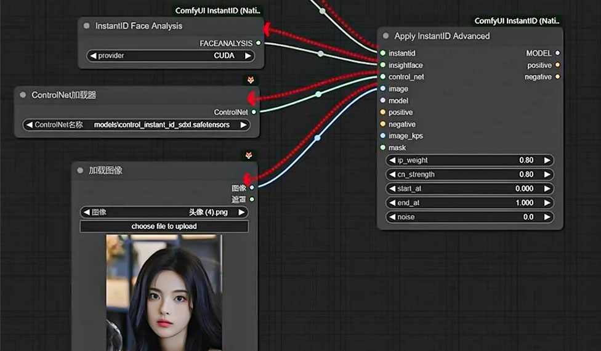The height and width of the screenshot is (351, 601).
Task: Decrease ip_weight with left arrow
Action: pos(392,160)
